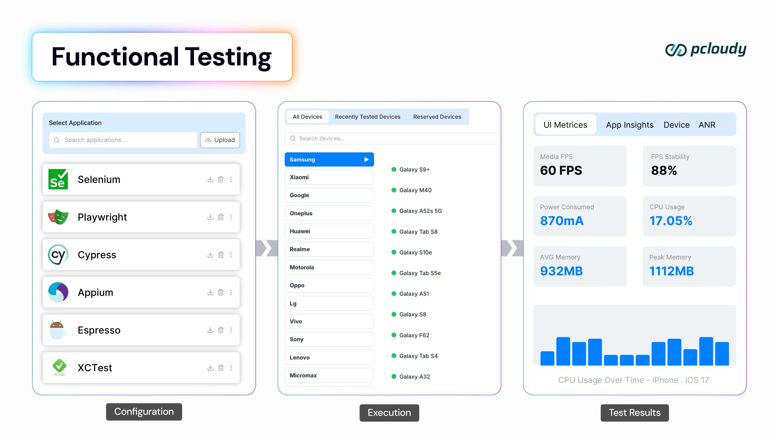Click the Test Results label button
779x438 pixels.
tap(634, 413)
